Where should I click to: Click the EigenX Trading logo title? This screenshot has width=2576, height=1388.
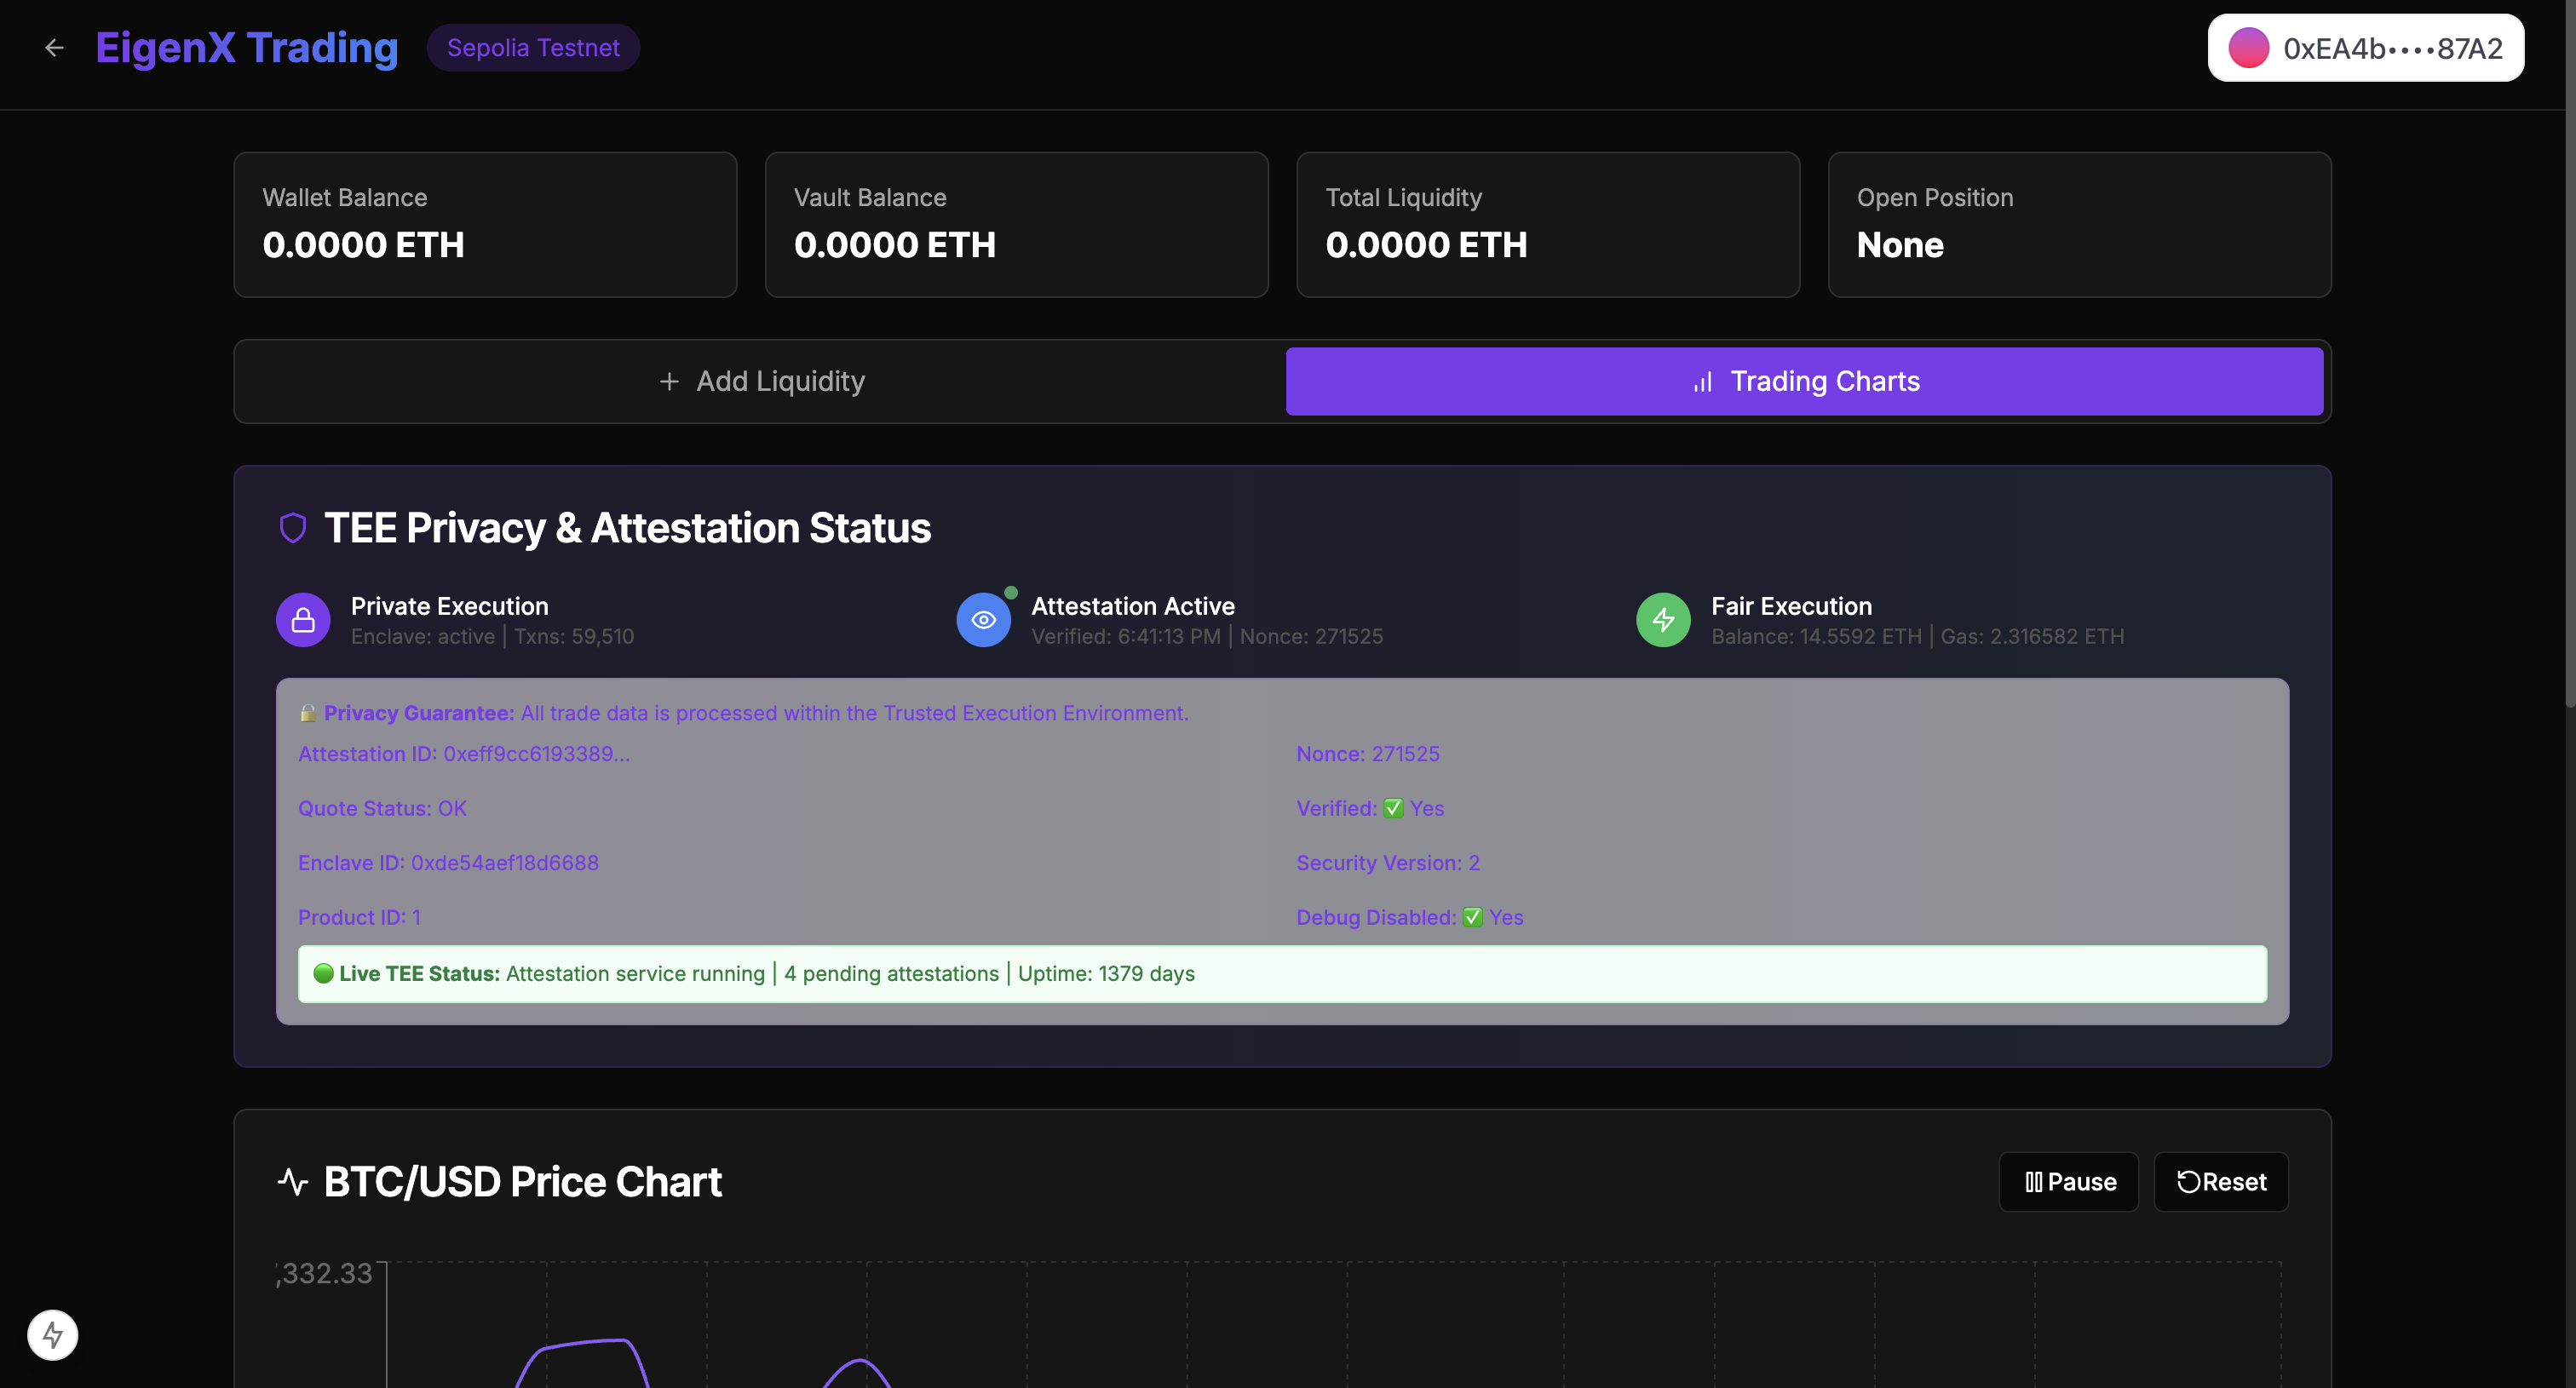click(x=247, y=48)
